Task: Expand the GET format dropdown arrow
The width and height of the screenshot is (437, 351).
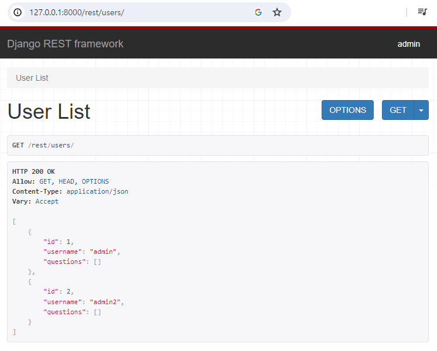Action: (421, 110)
